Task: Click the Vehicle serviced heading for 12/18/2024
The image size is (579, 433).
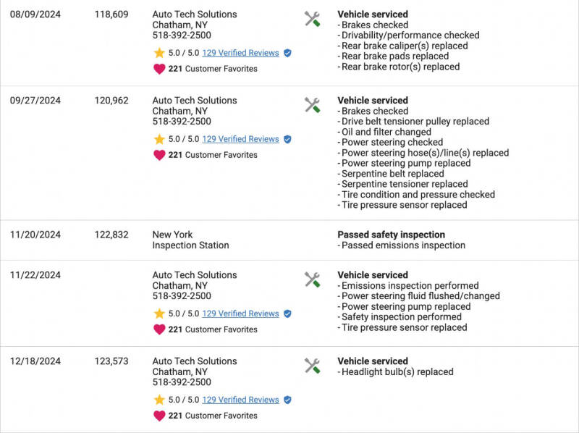Action: click(371, 360)
